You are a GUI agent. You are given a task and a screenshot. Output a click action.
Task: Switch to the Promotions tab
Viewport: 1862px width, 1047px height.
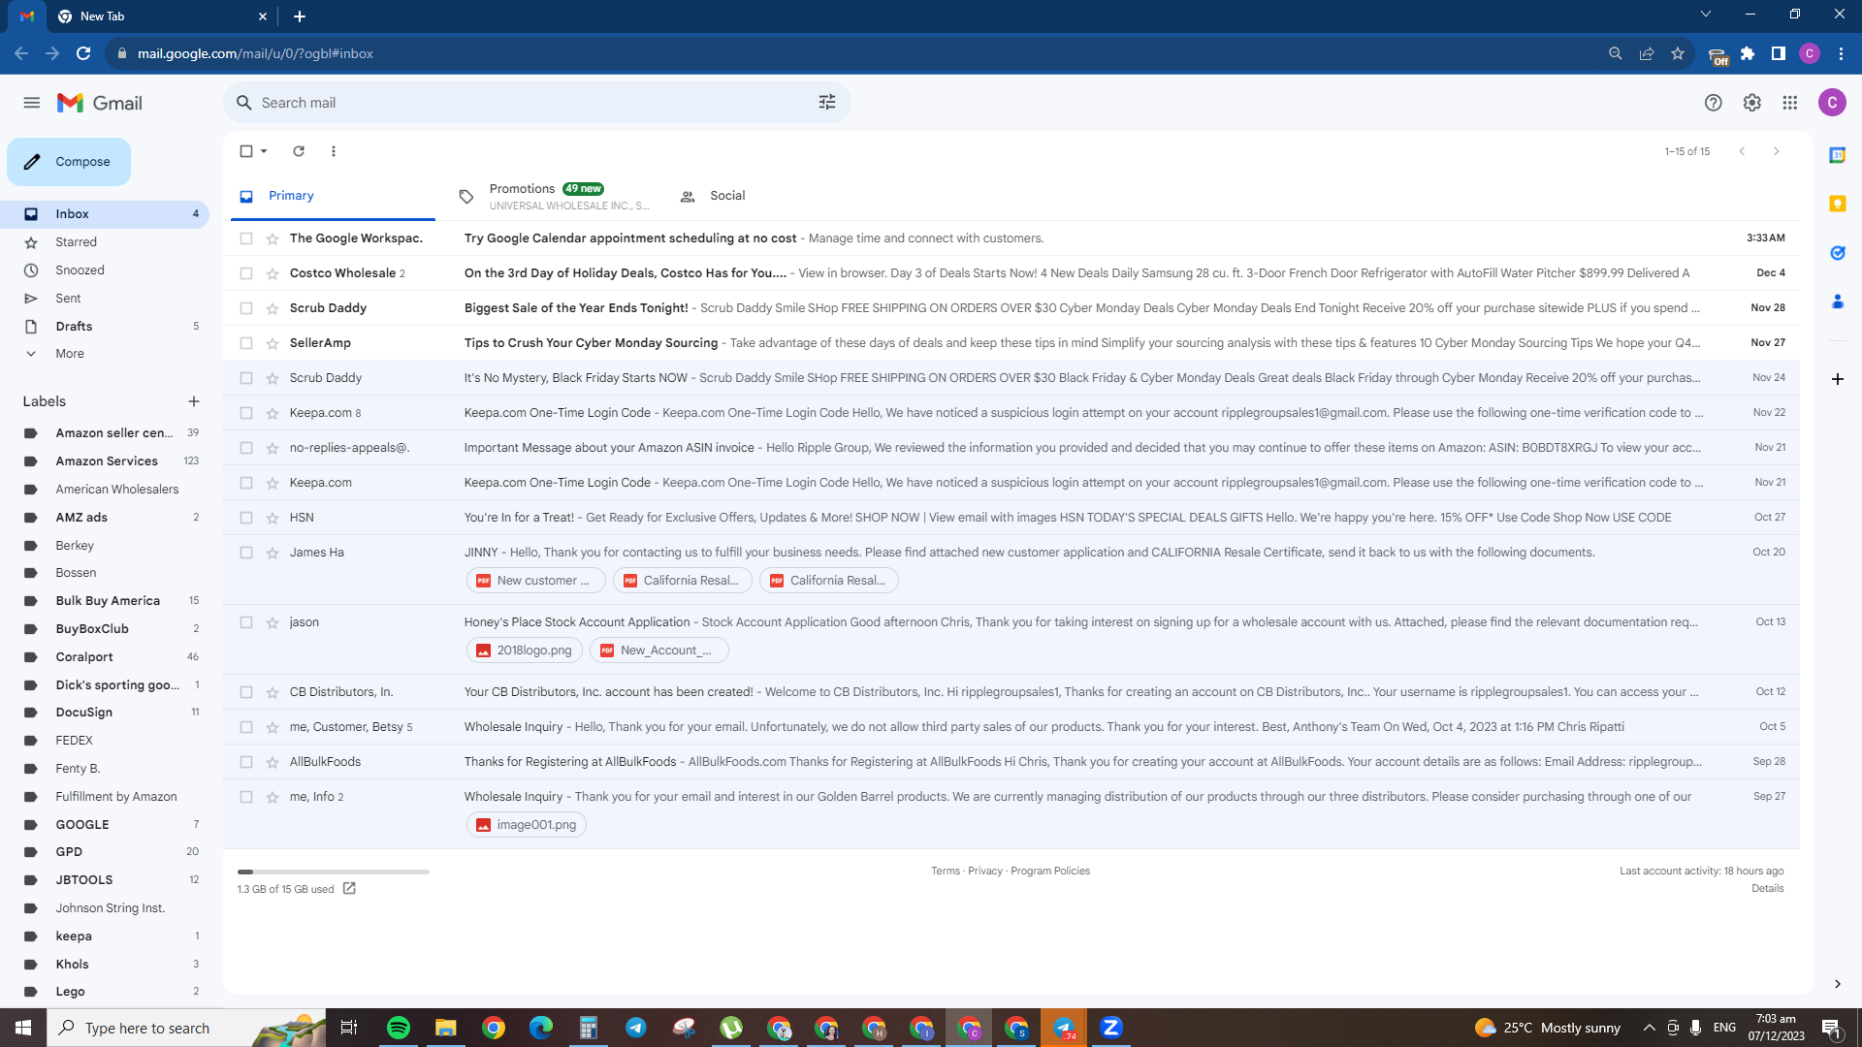(x=557, y=196)
